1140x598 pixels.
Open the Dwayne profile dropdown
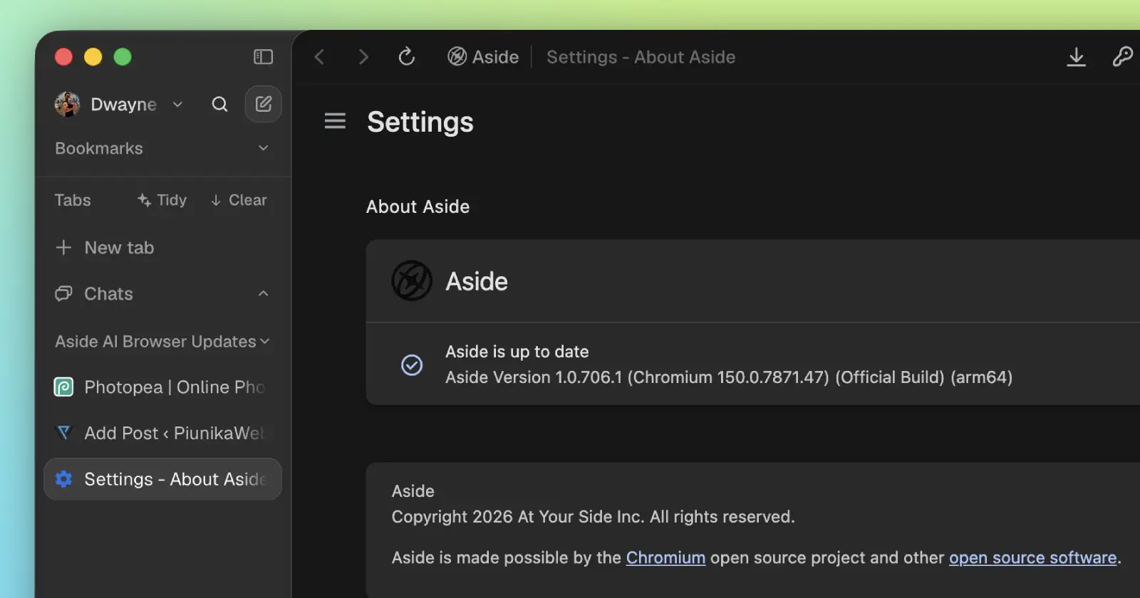pyautogui.click(x=177, y=105)
